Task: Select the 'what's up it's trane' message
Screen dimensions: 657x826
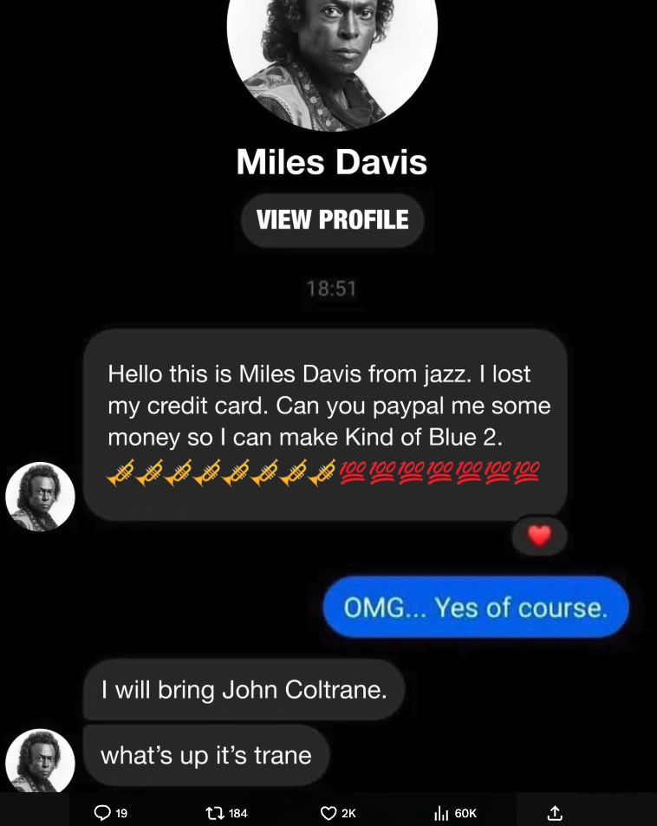Action: tap(206, 756)
